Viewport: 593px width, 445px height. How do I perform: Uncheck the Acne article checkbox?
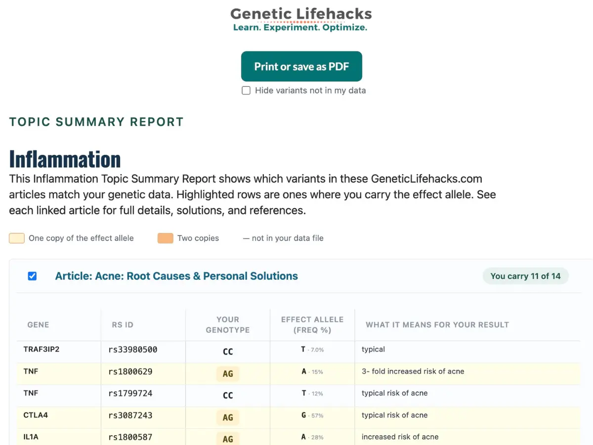coord(32,276)
